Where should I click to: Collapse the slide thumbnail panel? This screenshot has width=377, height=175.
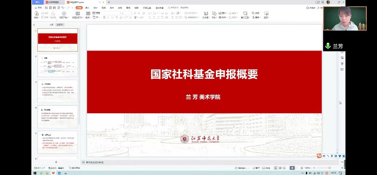pyautogui.click(x=34, y=25)
